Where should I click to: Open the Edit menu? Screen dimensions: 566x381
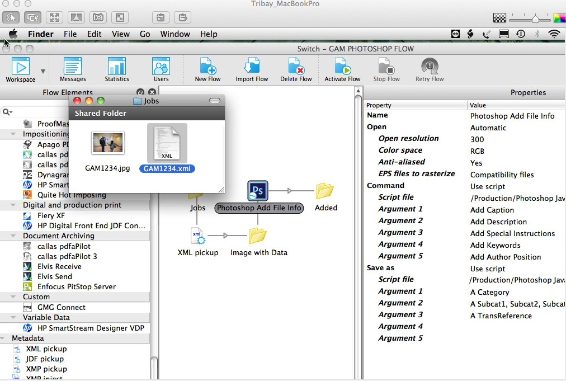tap(94, 34)
